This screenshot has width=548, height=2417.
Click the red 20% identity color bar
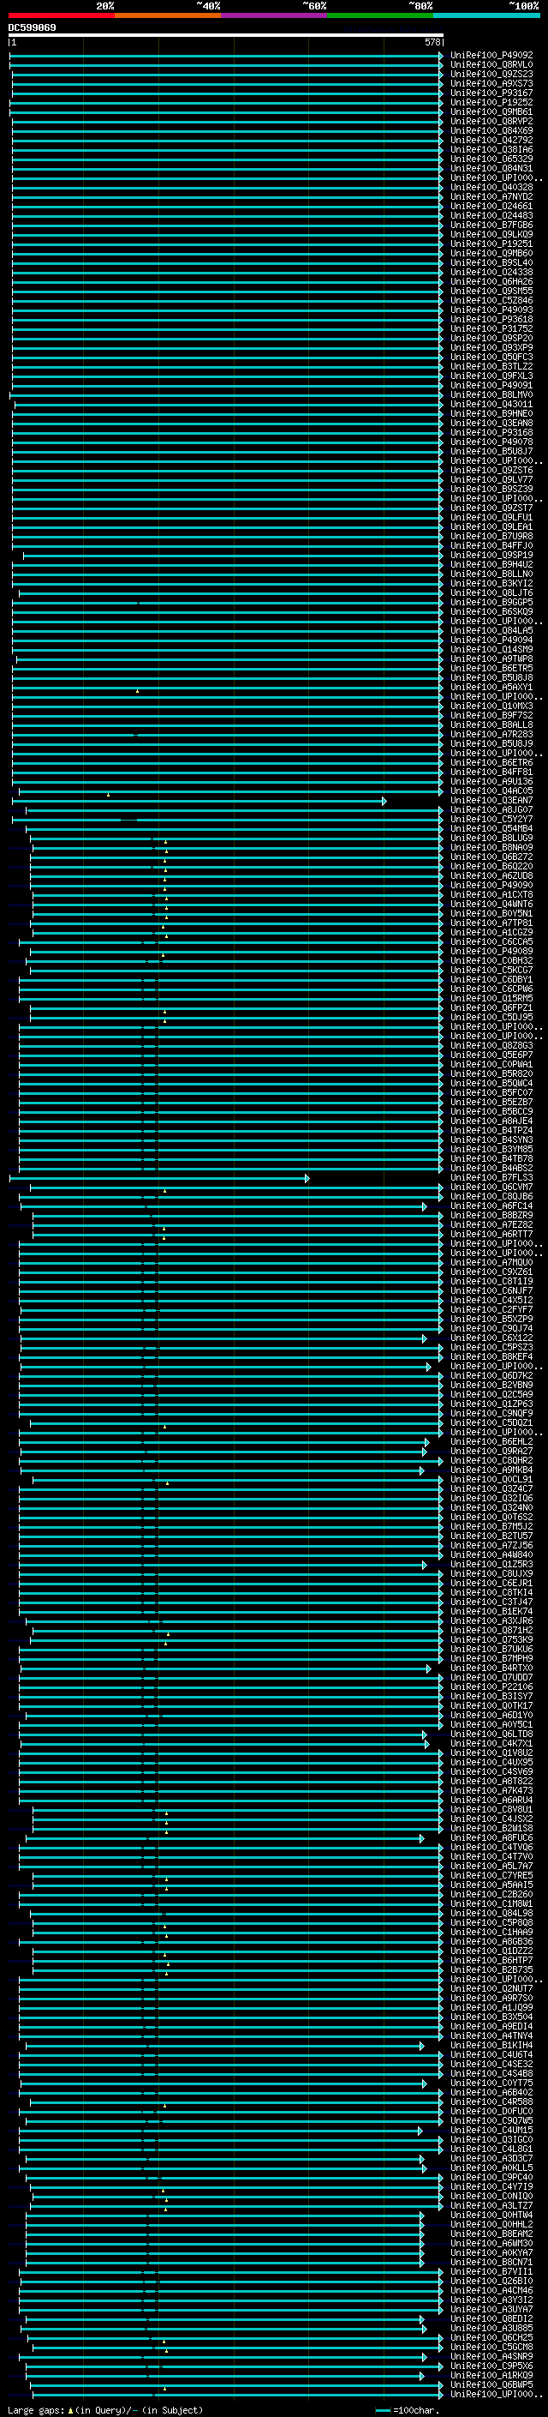pyautogui.click(x=61, y=15)
